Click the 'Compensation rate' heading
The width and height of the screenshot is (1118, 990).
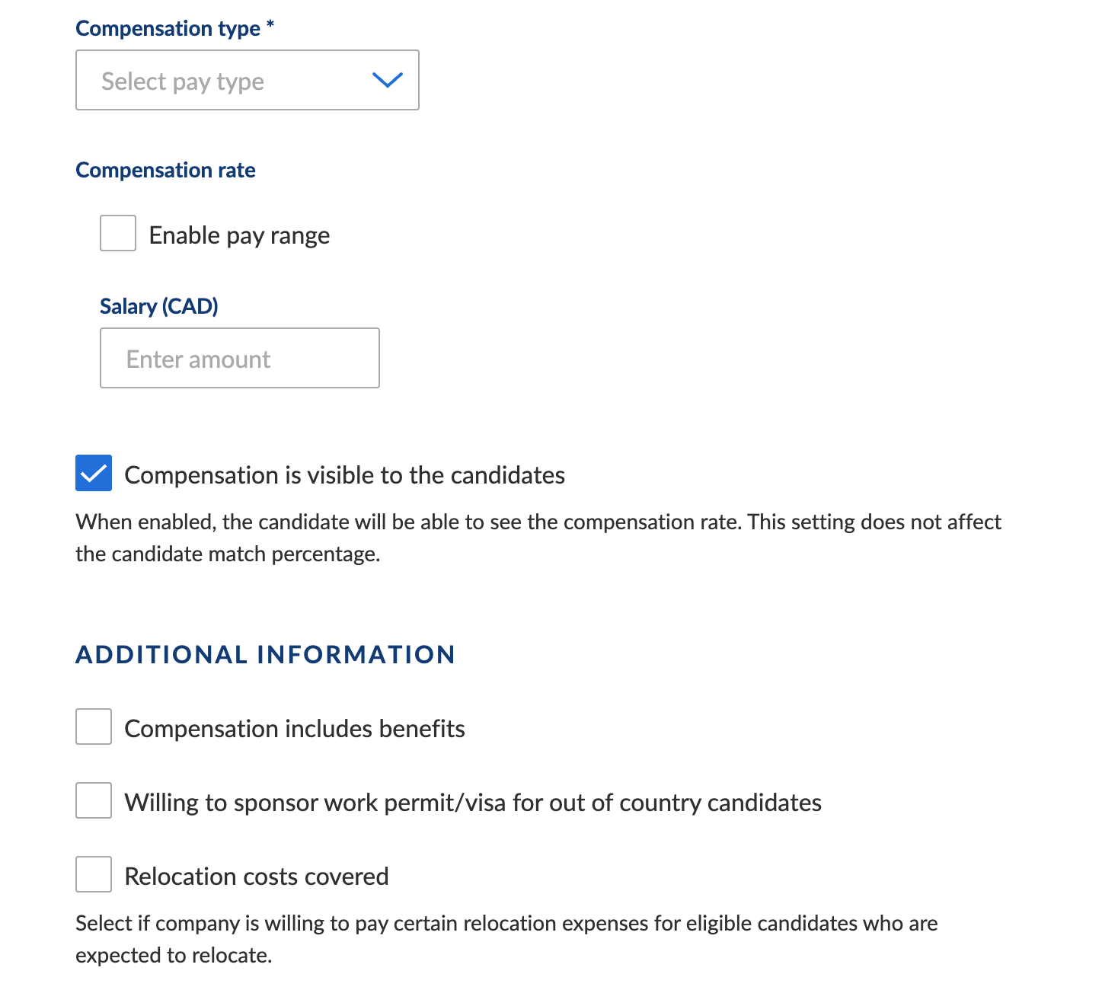coord(165,170)
